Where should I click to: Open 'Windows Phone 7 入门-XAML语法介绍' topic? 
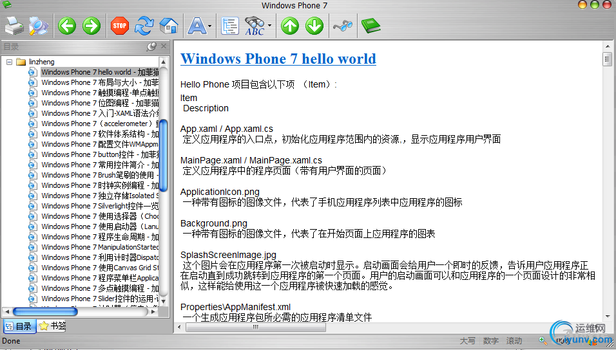click(x=100, y=113)
